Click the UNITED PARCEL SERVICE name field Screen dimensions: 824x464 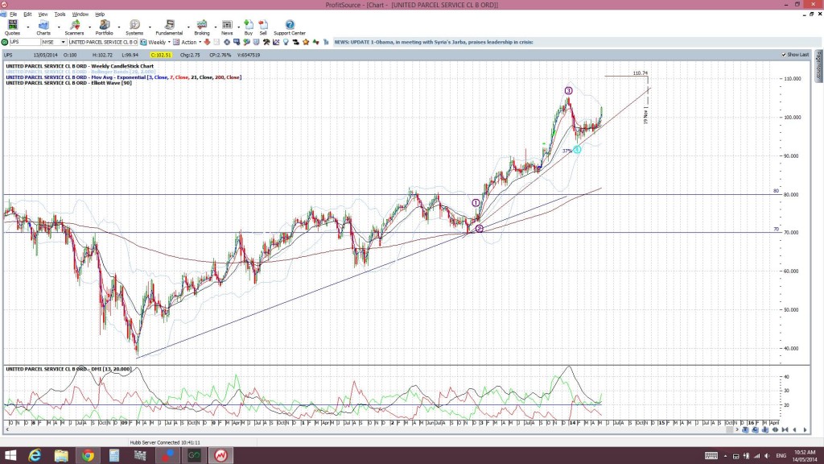[103, 42]
